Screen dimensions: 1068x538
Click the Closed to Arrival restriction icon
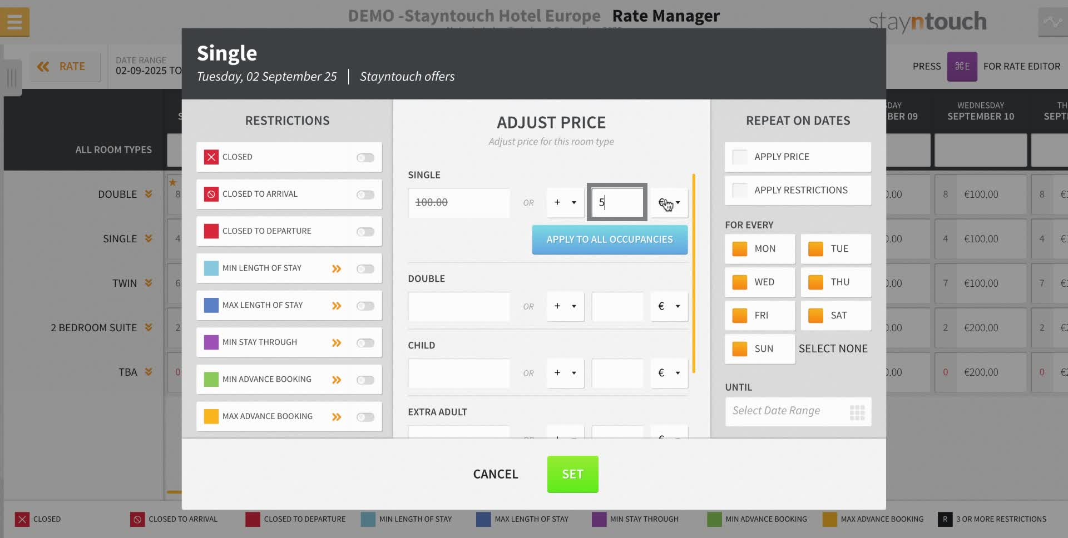(211, 194)
